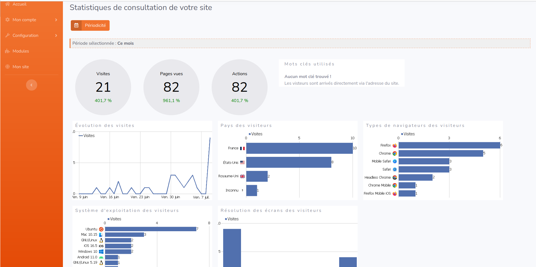Open the Périodicité button

pos(90,25)
